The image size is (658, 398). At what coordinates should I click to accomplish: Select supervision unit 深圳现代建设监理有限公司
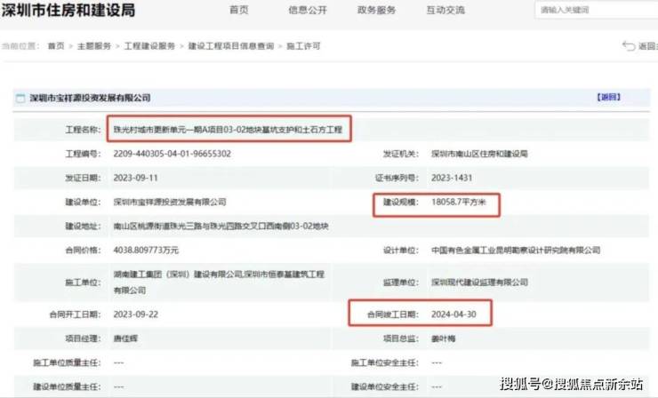(x=479, y=283)
